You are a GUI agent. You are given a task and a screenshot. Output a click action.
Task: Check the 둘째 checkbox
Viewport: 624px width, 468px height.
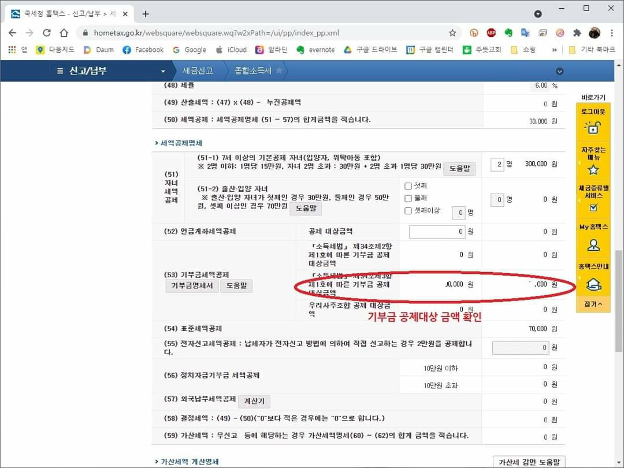[408, 198]
